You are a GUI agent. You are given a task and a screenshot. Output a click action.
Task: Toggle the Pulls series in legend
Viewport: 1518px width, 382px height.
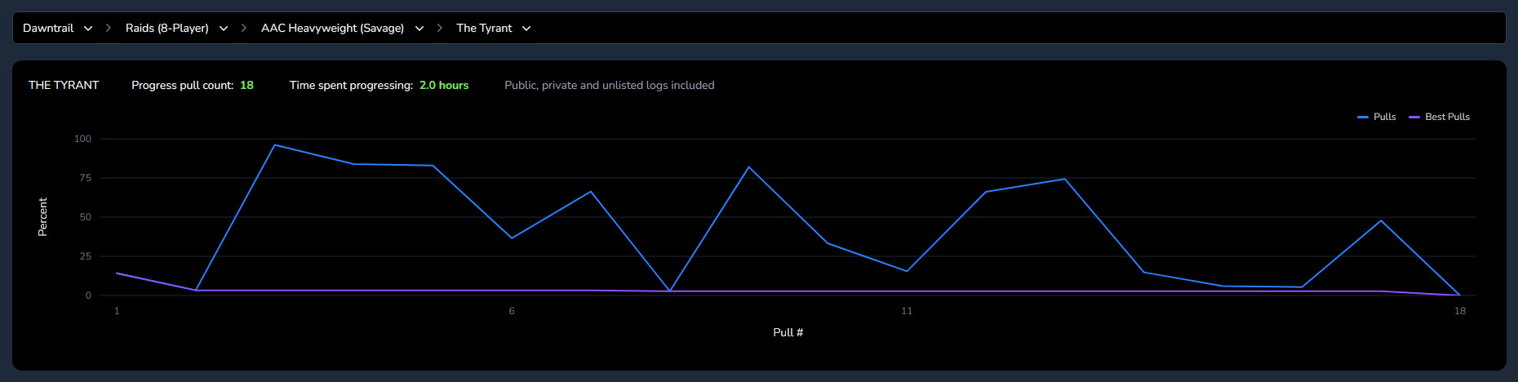(x=1377, y=117)
